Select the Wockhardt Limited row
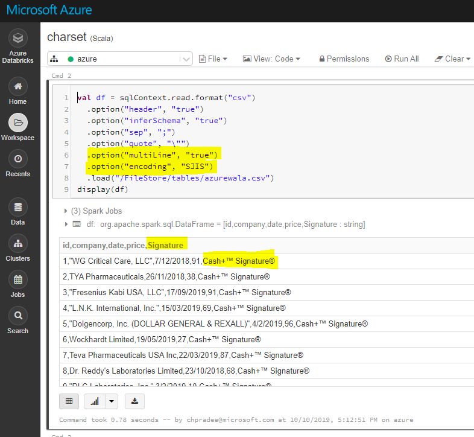The image size is (474, 437). [x=267, y=340]
